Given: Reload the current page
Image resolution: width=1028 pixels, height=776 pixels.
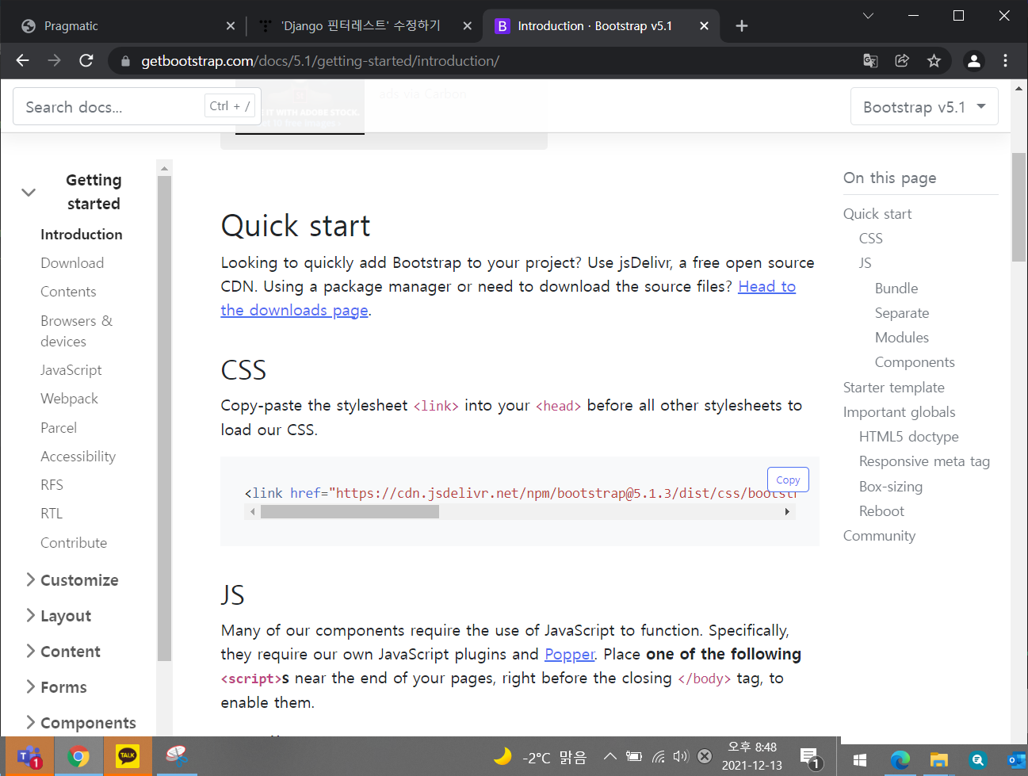Looking at the screenshot, I should [86, 60].
